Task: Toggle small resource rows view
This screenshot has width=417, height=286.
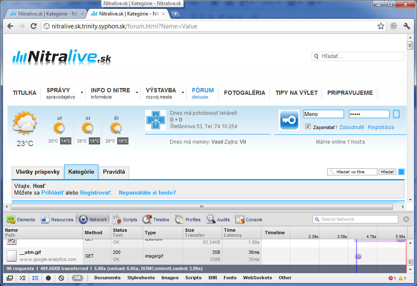Action: coord(35,278)
